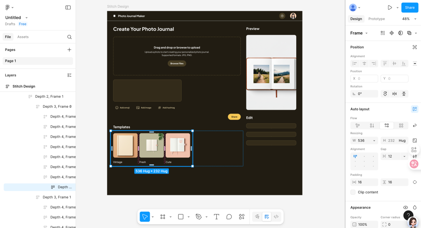421x228 pixels.
Task: Flip horizontal icon in Rotation row
Action: (394, 94)
